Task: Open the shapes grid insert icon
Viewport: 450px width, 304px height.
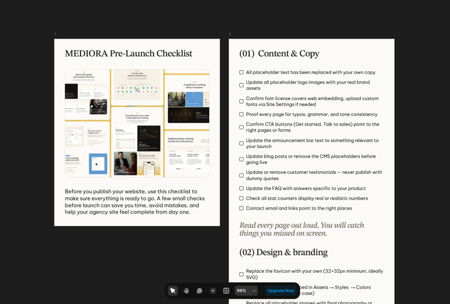Action: pyautogui.click(x=226, y=291)
